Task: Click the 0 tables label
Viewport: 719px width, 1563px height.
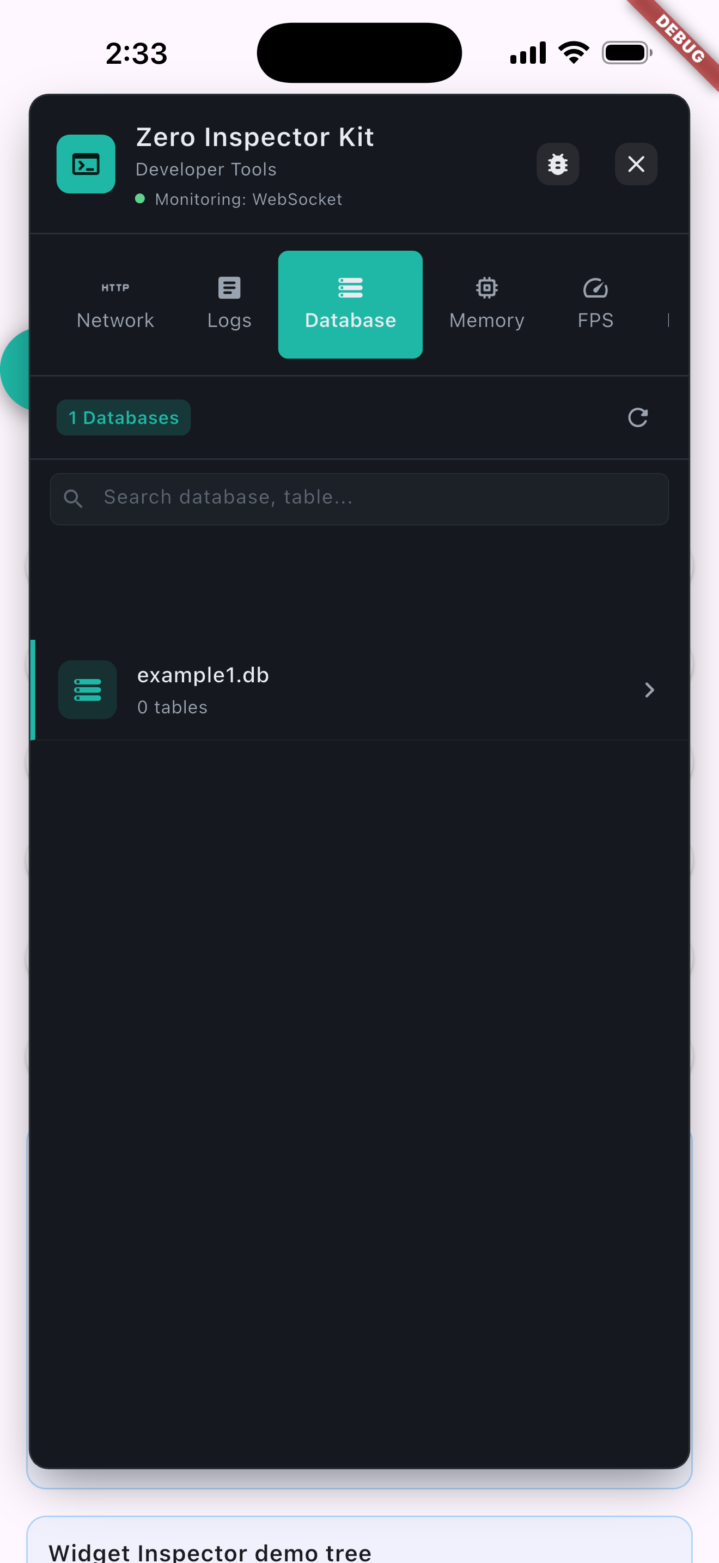Action: (172, 707)
